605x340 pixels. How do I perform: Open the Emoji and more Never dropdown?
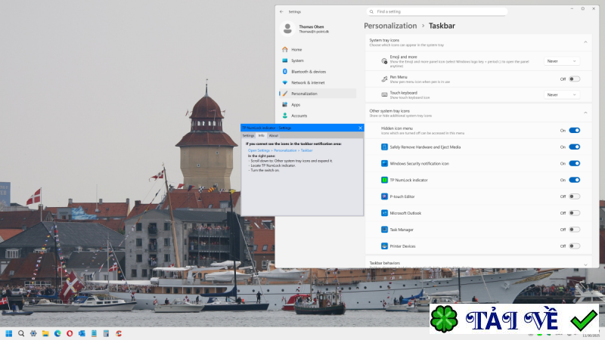(562, 61)
